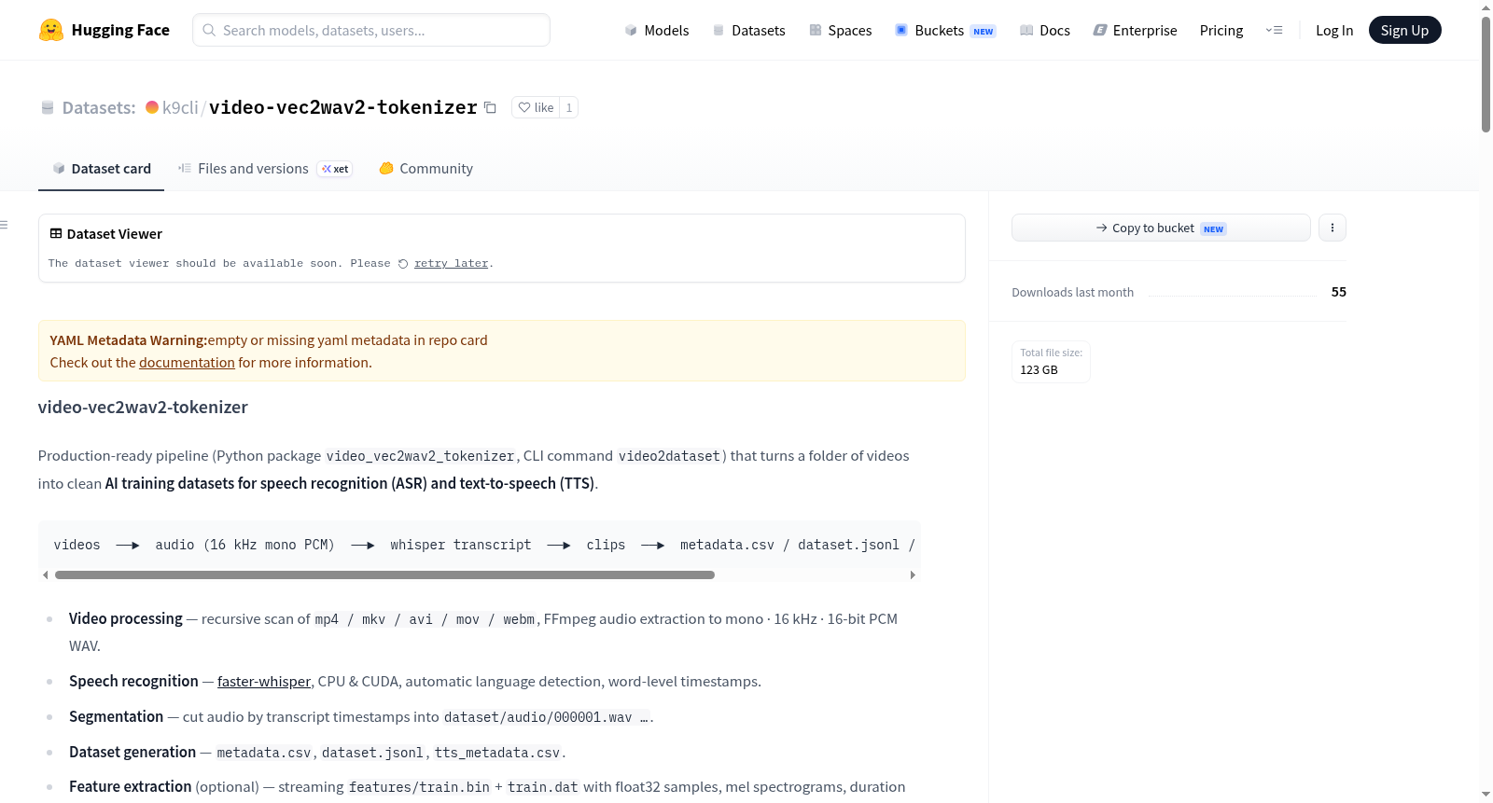Click the Datasets breadcrumb label
This screenshot has width=1493, height=803.
99,107
